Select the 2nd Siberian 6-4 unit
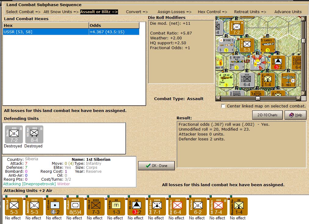Image resolution: width=309 pixels, height=224 pixels. pos(177,206)
